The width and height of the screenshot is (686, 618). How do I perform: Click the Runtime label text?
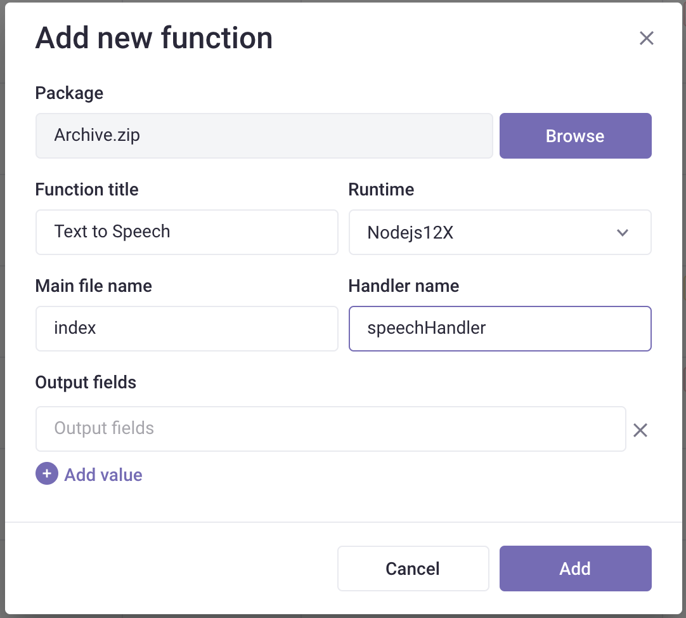pyautogui.click(x=381, y=190)
